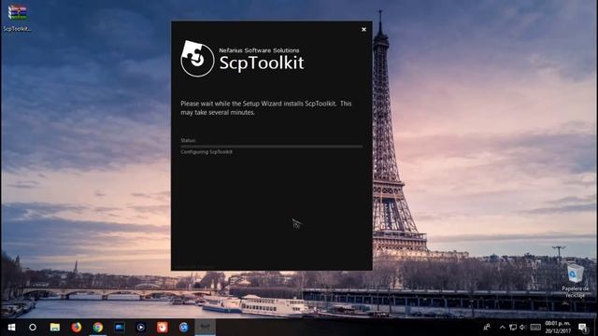Open the ScpToolkit archive on desktop
The image size is (598, 336).
(17, 18)
